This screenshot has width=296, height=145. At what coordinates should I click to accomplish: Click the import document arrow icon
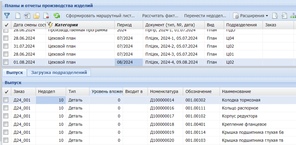284,15
